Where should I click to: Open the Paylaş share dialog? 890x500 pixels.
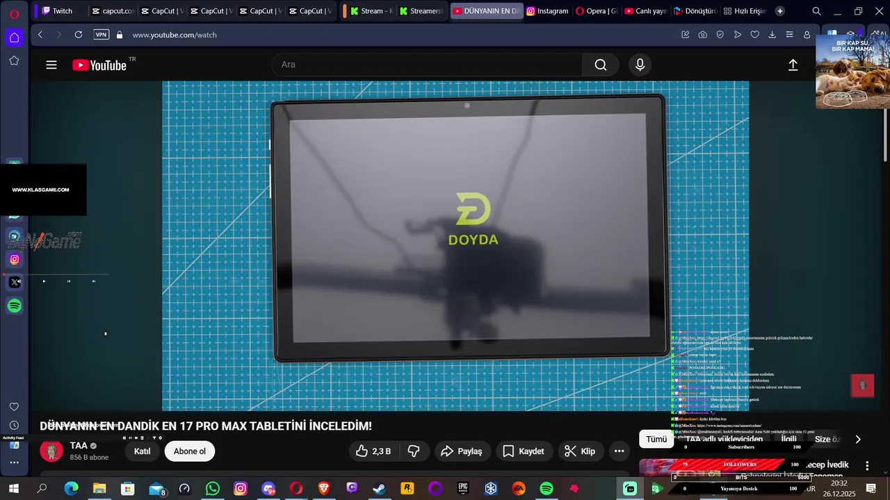click(x=462, y=451)
